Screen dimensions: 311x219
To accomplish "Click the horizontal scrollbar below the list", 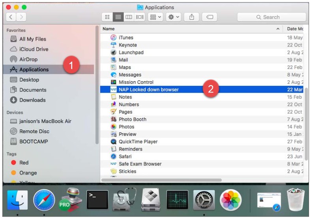I will [x=161, y=180].
